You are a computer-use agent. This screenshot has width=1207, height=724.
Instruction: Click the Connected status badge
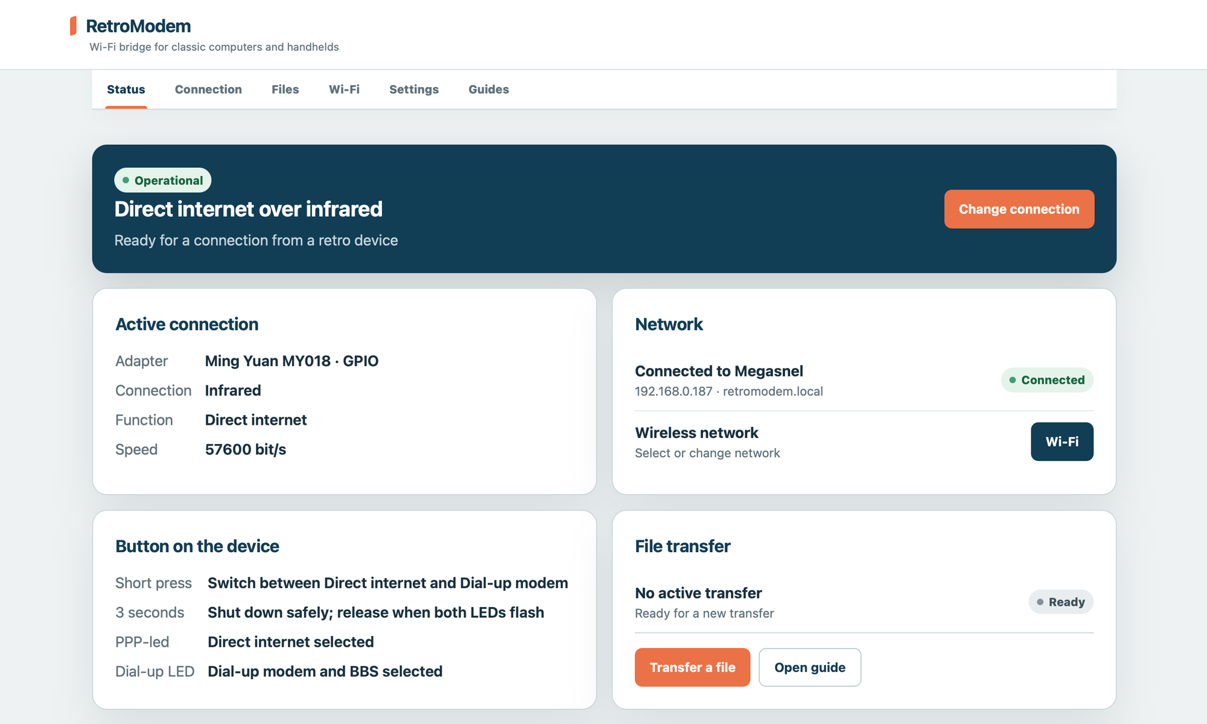tap(1047, 380)
